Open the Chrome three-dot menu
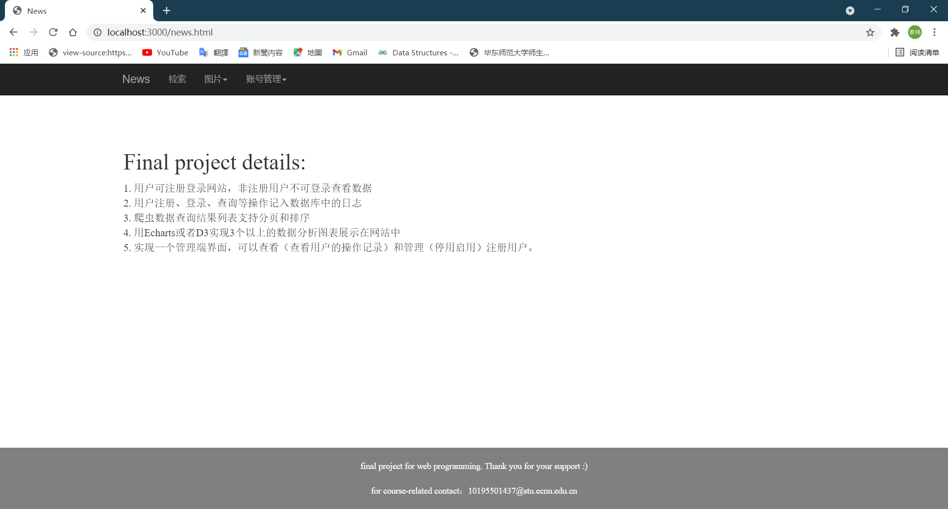The width and height of the screenshot is (948, 509). tap(935, 32)
